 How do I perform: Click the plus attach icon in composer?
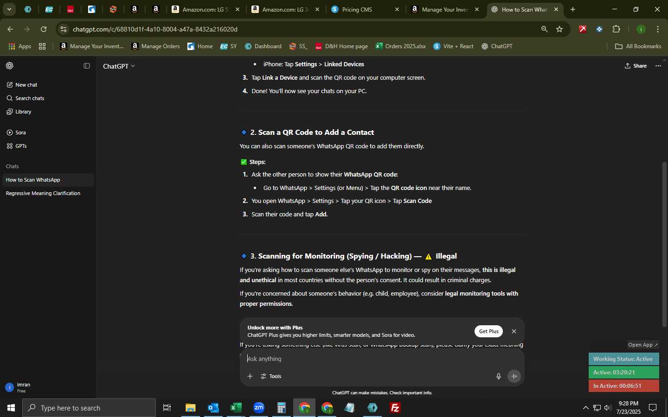(x=250, y=376)
